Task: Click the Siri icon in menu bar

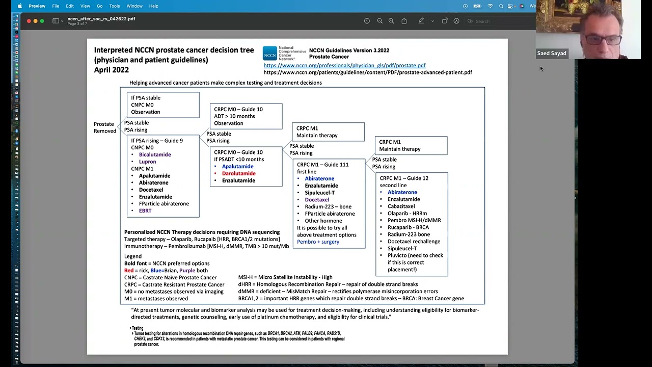Action: [522, 6]
